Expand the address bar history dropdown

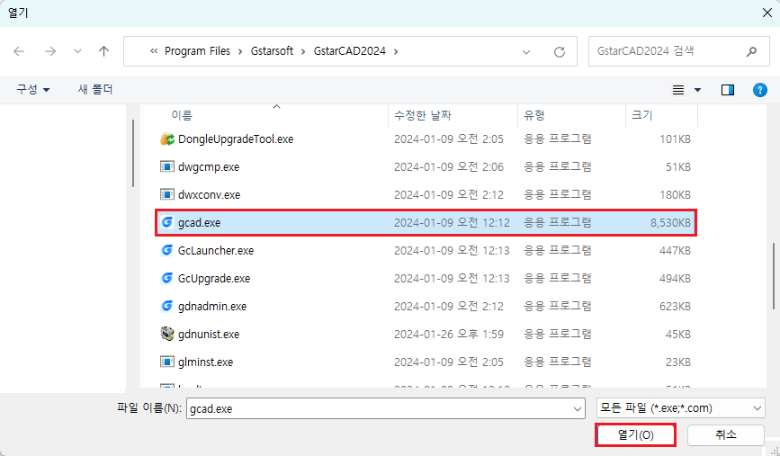[x=526, y=52]
